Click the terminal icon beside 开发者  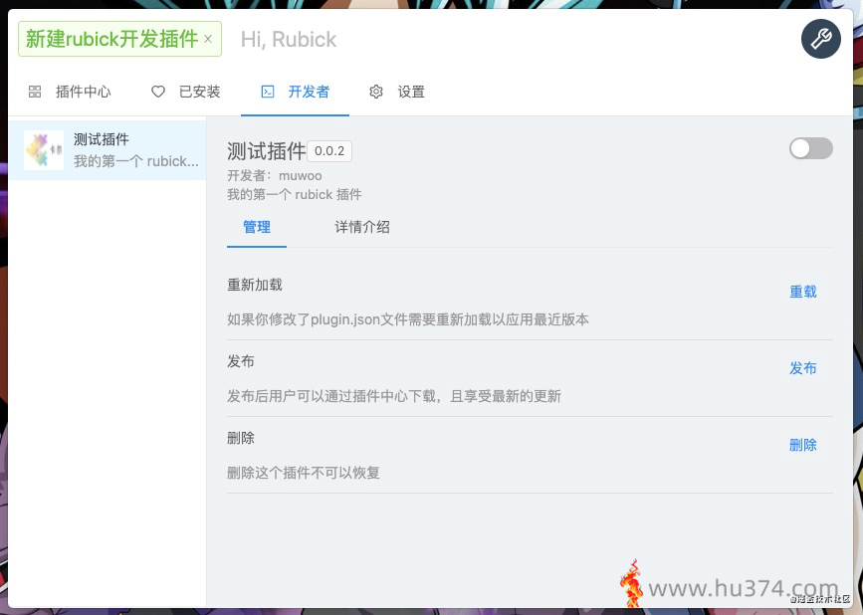[x=268, y=92]
